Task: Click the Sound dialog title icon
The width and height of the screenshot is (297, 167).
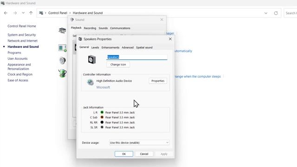Action: (x=72, y=19)
